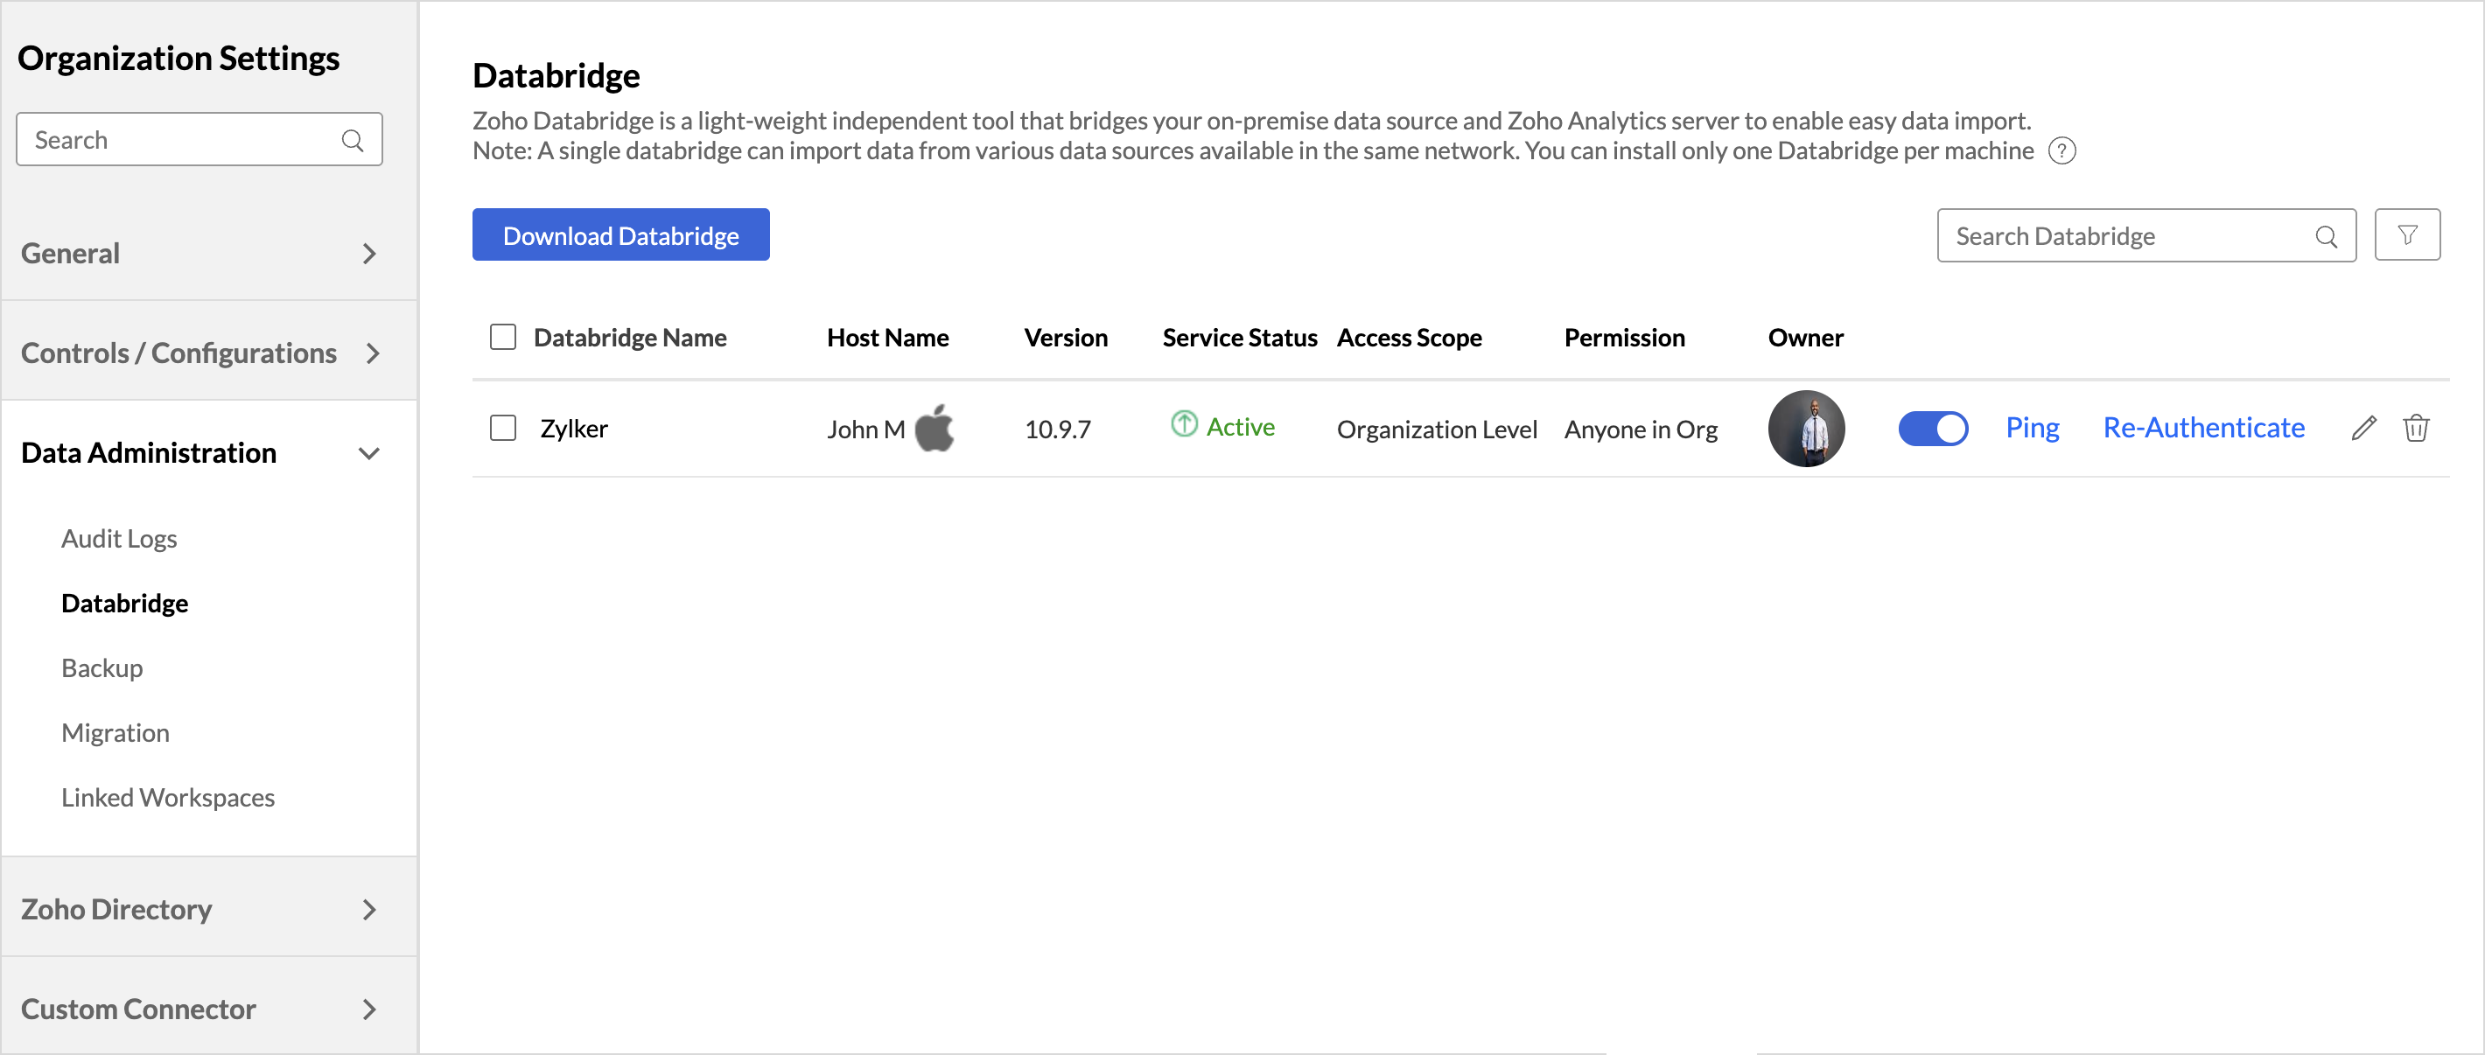Collapse the Data Administration section
Viewport: 2485px width, 1055px height.
[x=368, y=453]
